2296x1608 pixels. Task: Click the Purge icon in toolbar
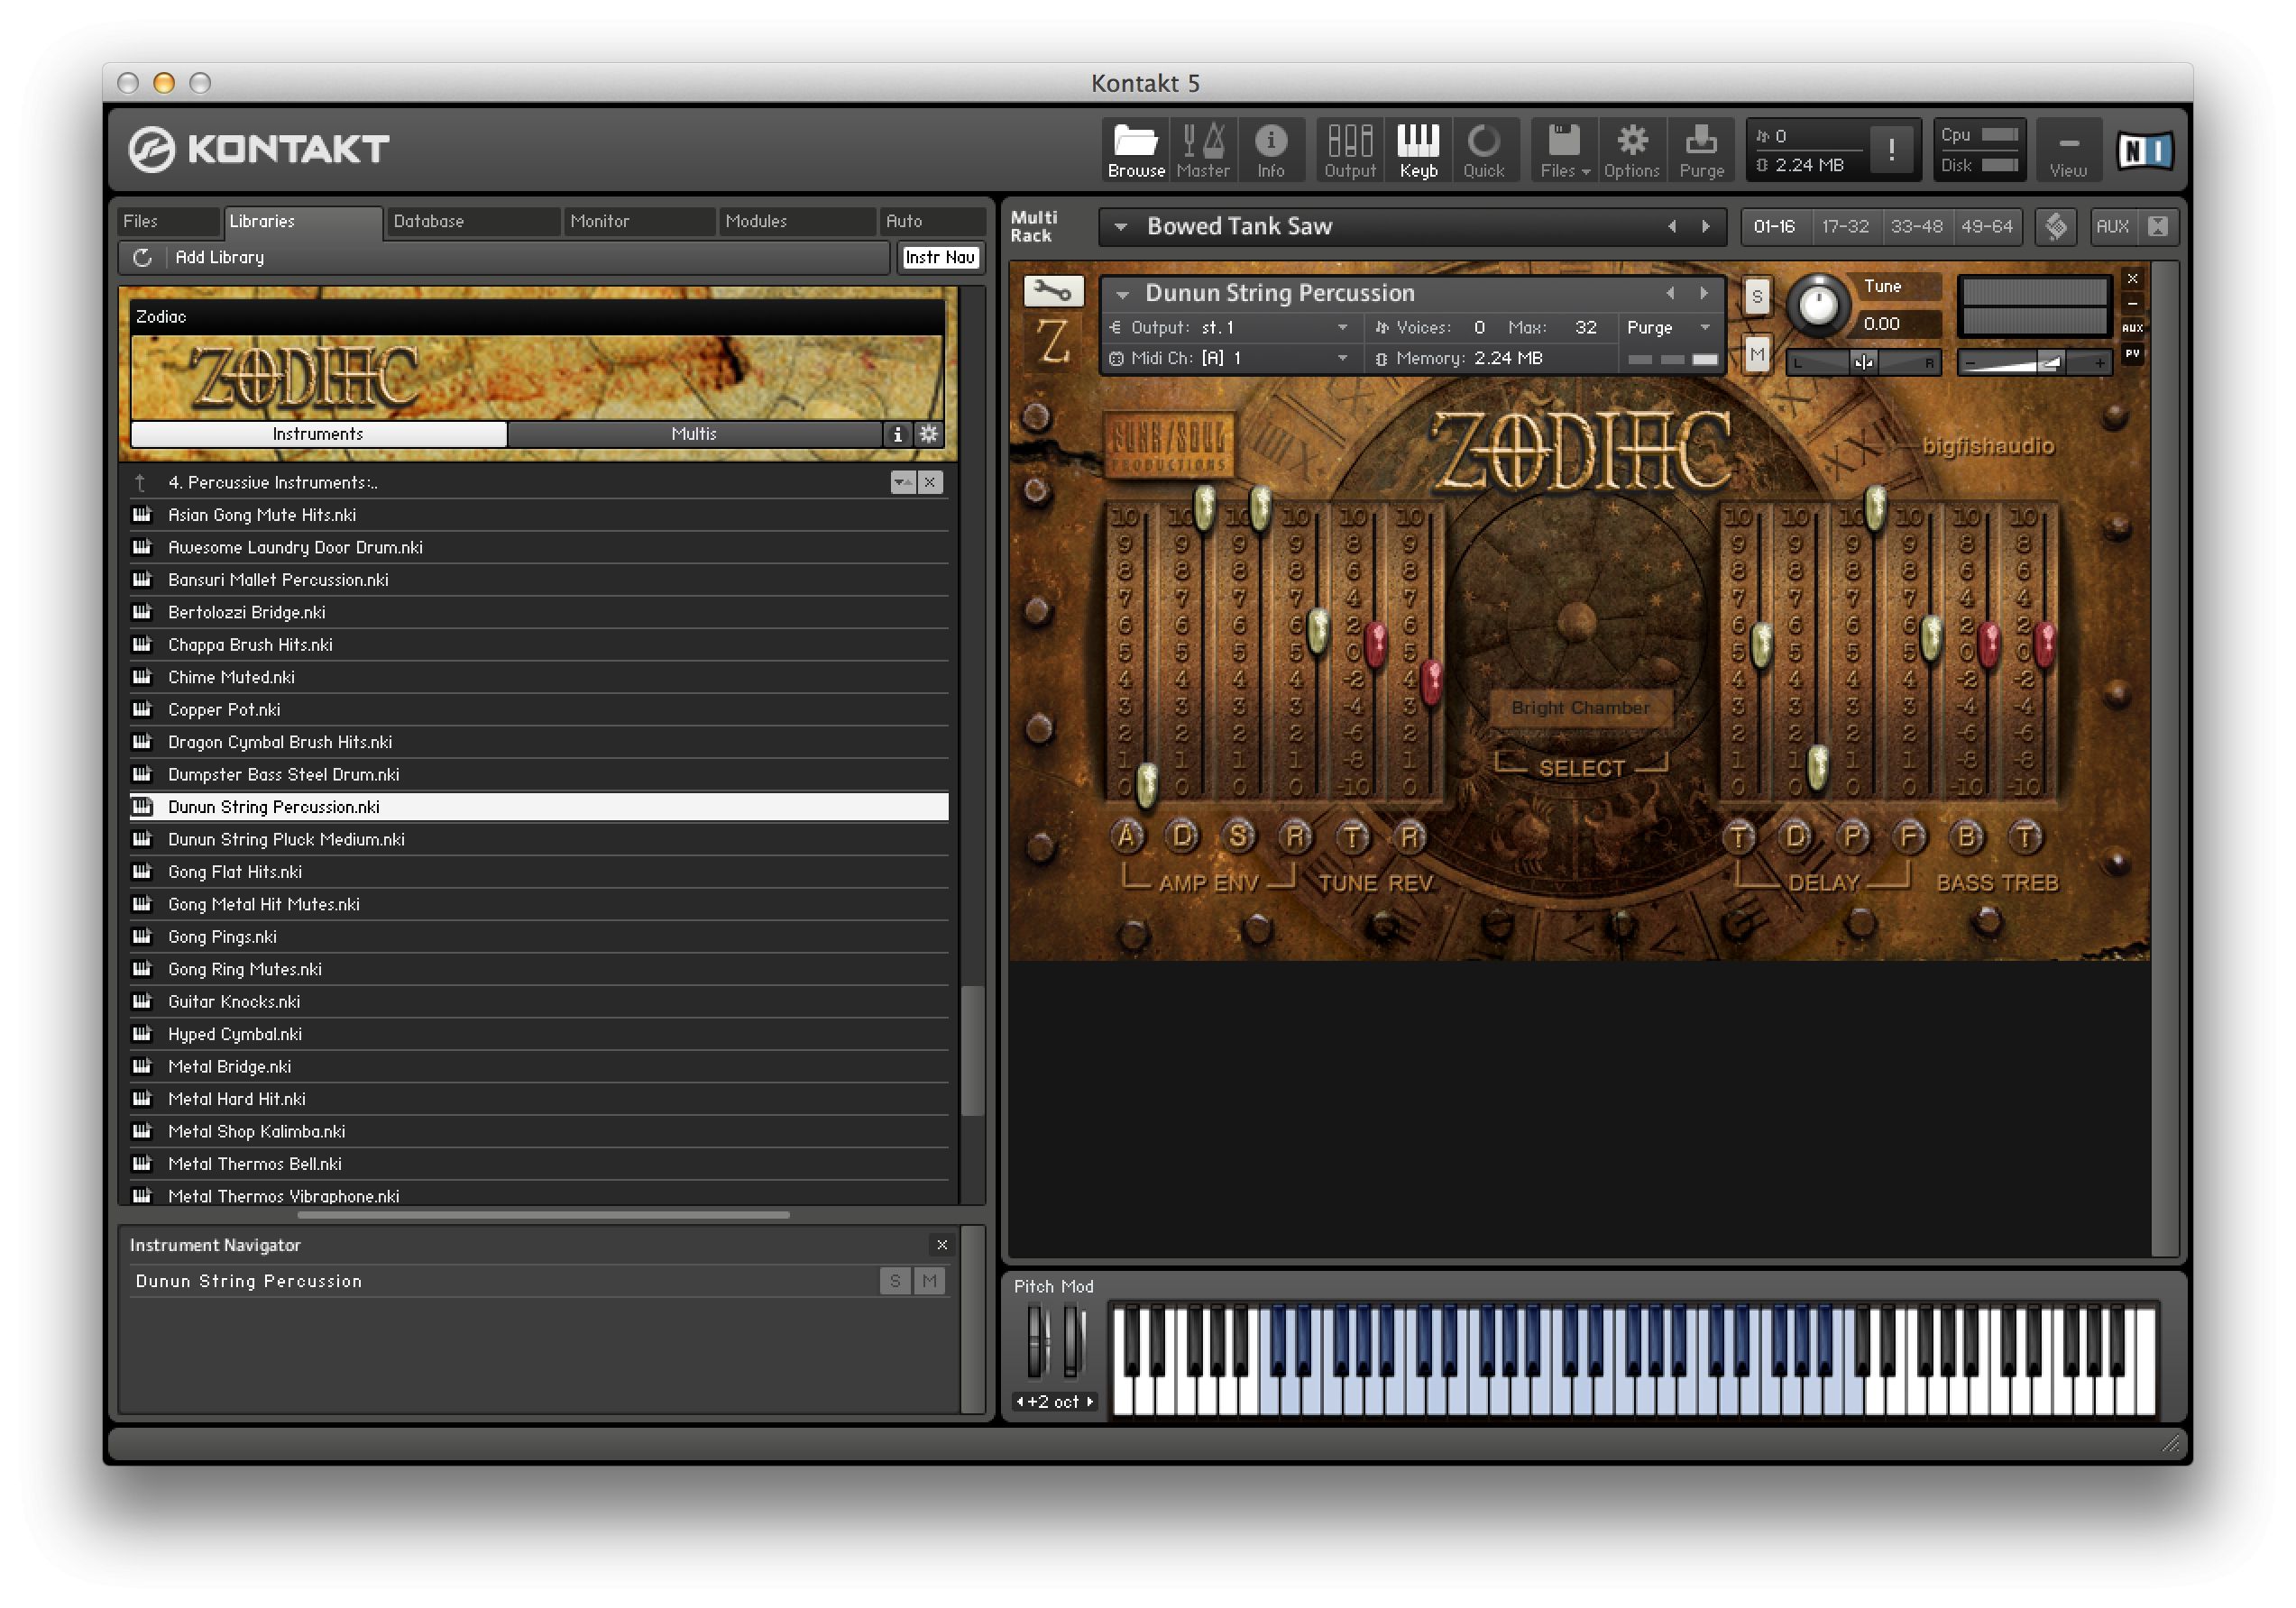tap(1700, 150)
